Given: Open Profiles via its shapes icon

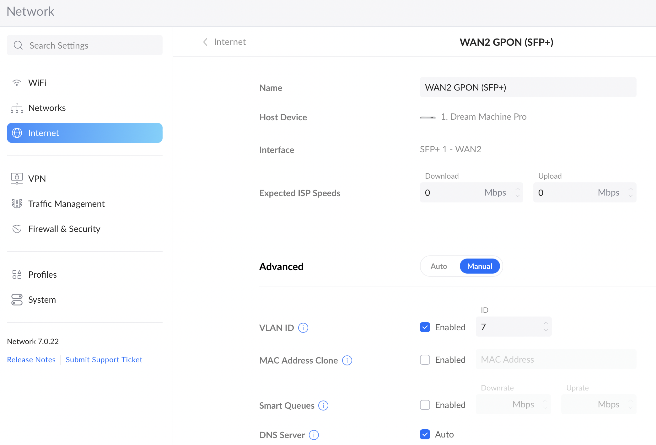Looking at the screenshot, I should click(x=17, y=275).
